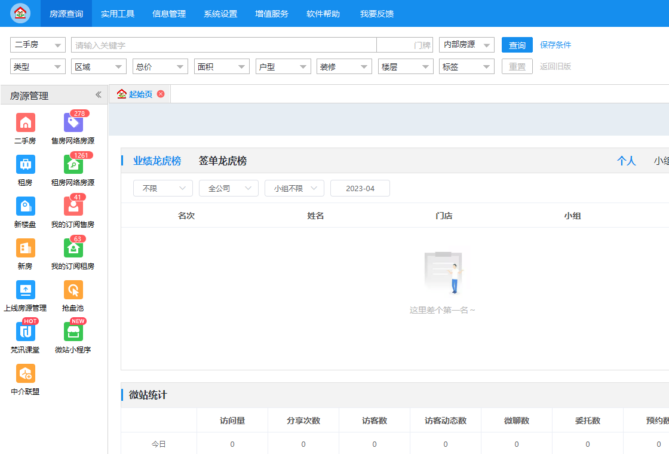669x454 pixels.
Task: Open the 抢盘池 icon
Action: click(73, 290)
